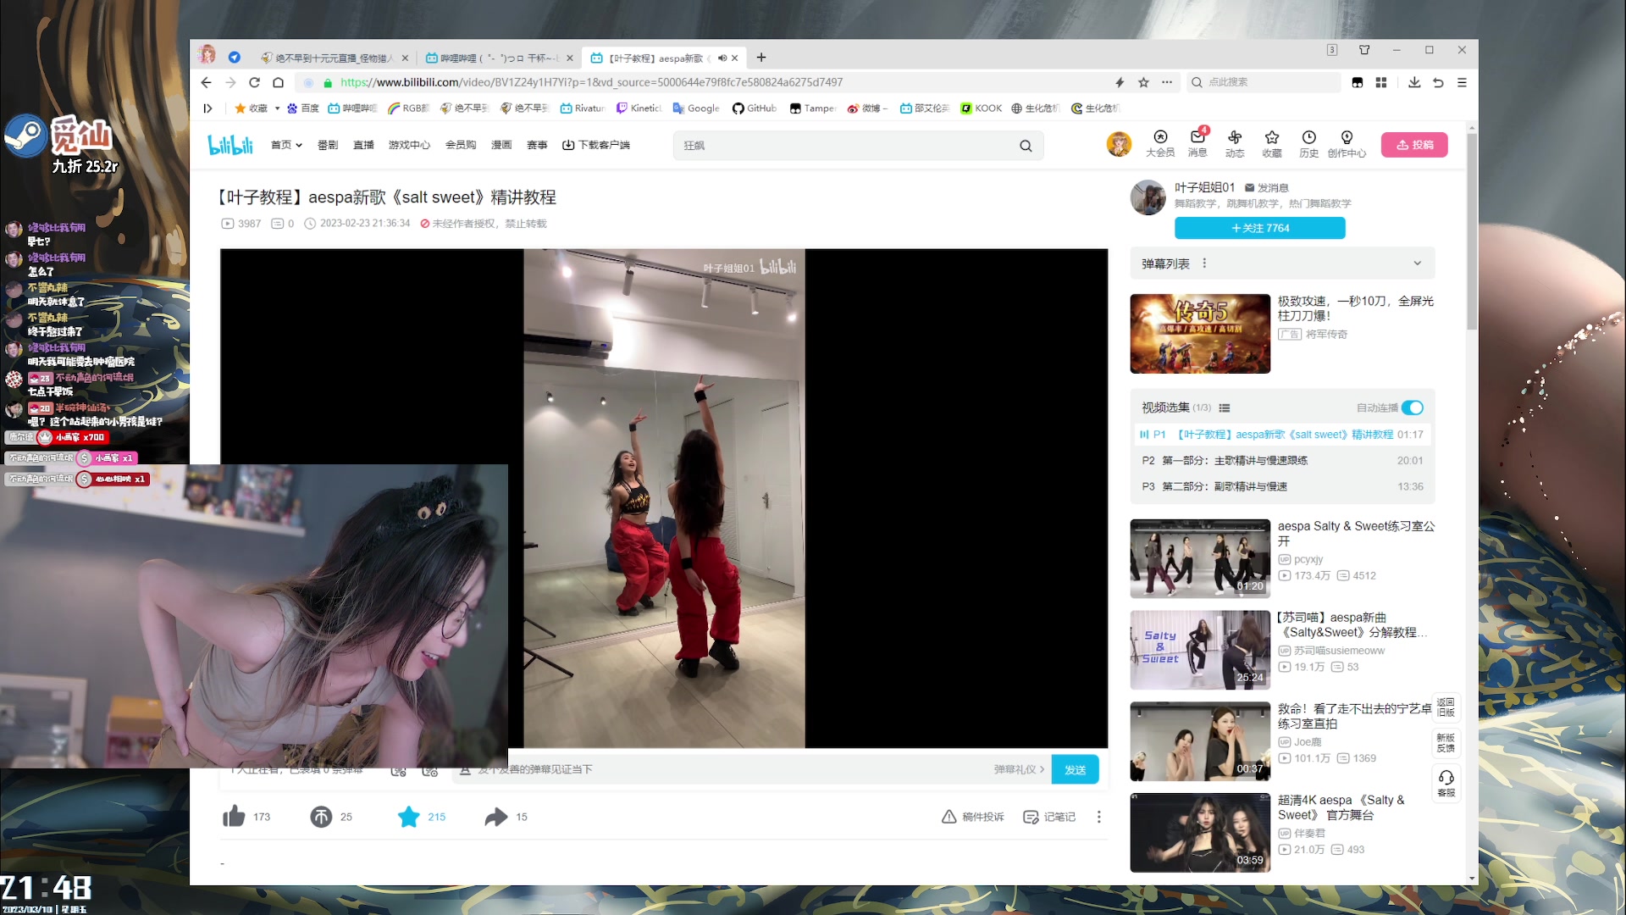Screen dimensions: 1626x915
Task: Give a coin to the video
Action: 321,817
